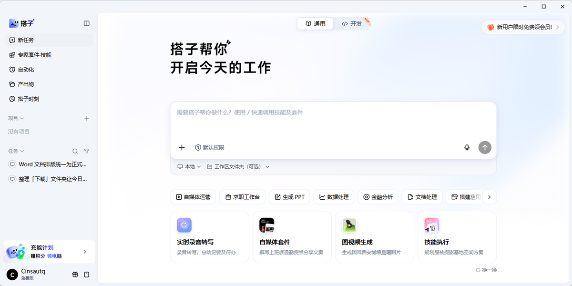The width and height of the screenshot is (572, 286).
Task: Click the 生成 PPT chip
Action: [x=289, y=197]
